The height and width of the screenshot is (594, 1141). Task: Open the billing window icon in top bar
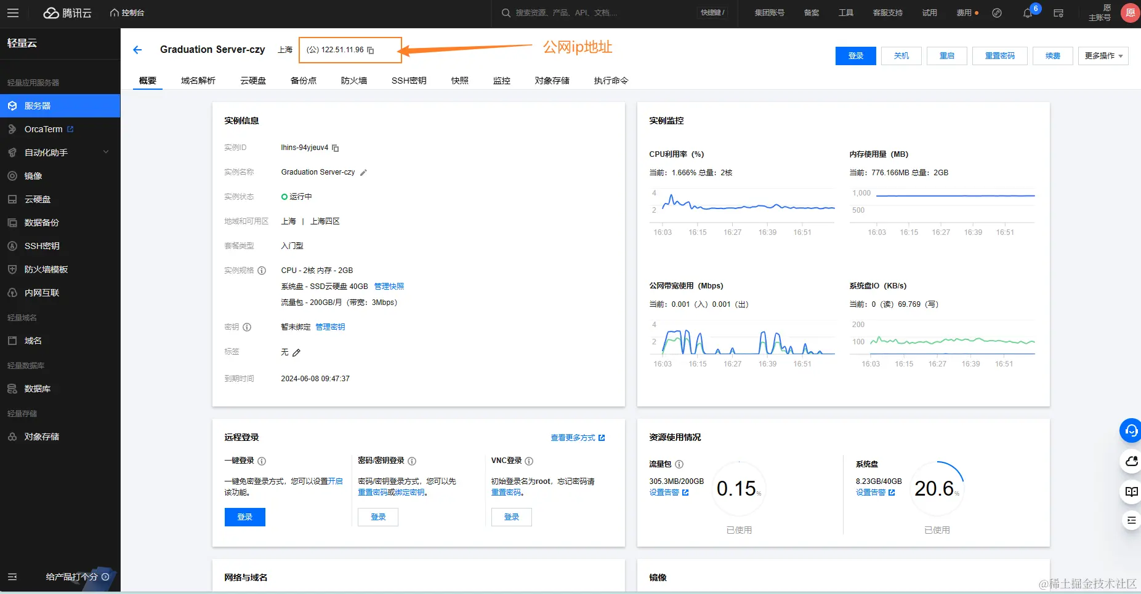(x=1058, y=13)
